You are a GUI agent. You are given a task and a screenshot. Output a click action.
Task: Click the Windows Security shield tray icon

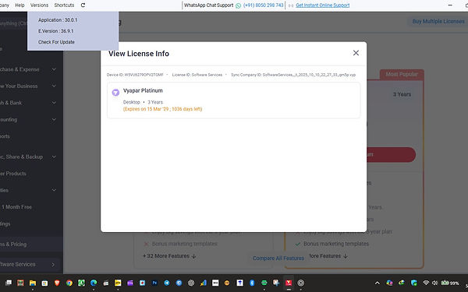413,283
